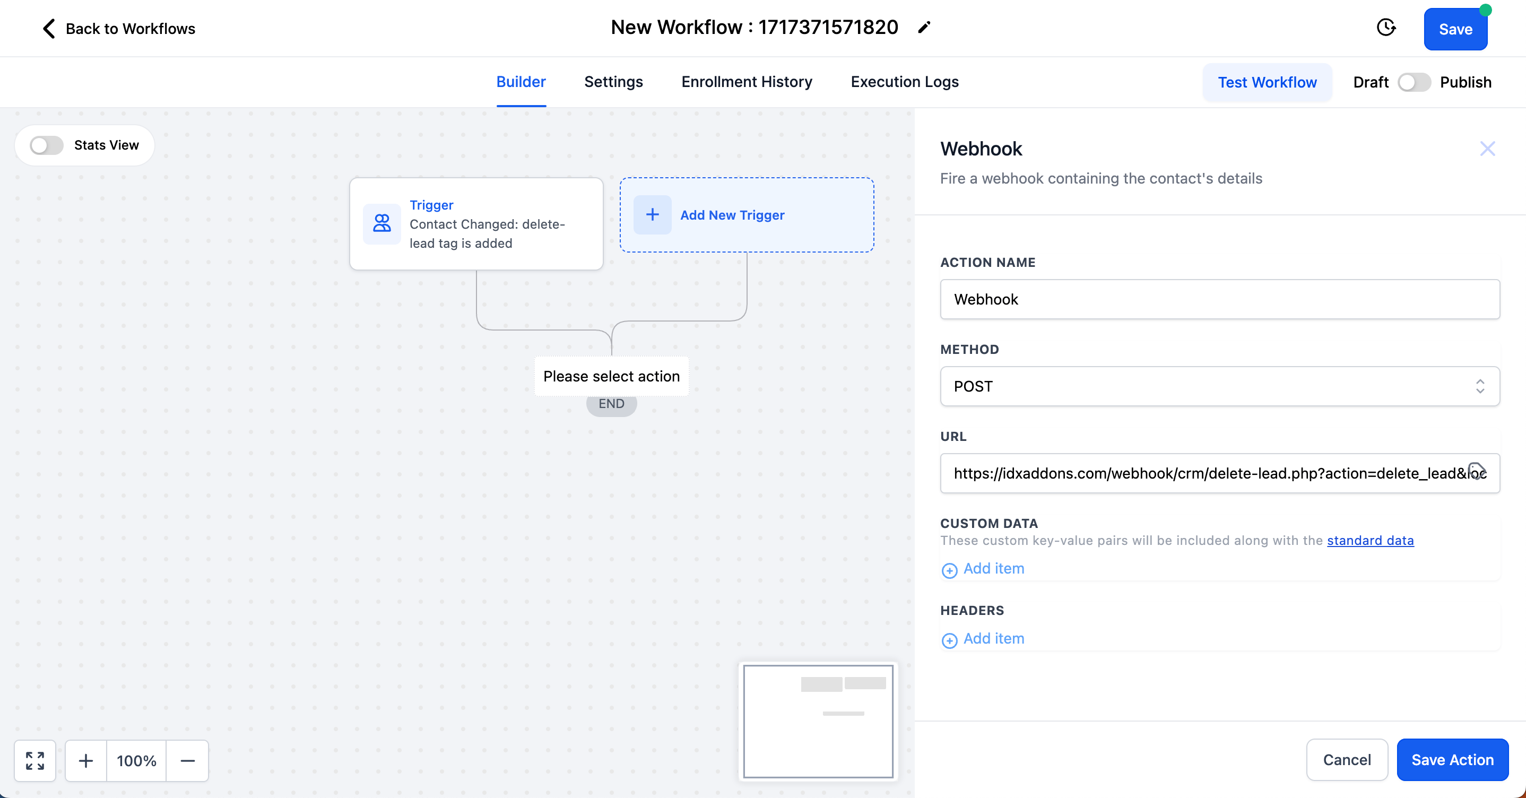Zoom in with the plus icon
The width and height of the screenshot is (1526, 798).
click(x=86, y=760)
